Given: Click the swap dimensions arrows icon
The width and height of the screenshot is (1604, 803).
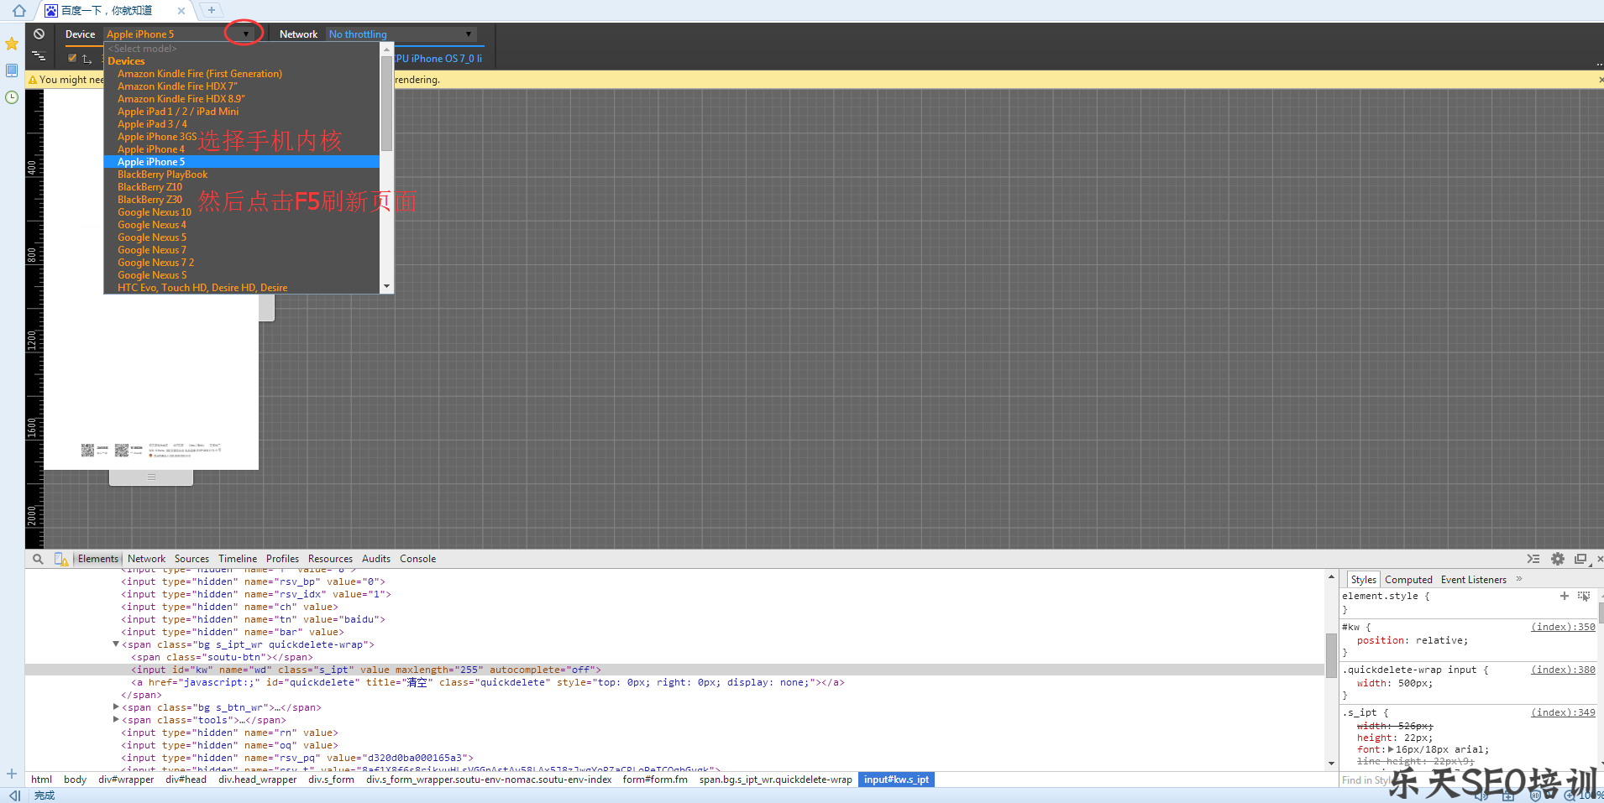Looking at the screenshot, I should click(86, 59).
